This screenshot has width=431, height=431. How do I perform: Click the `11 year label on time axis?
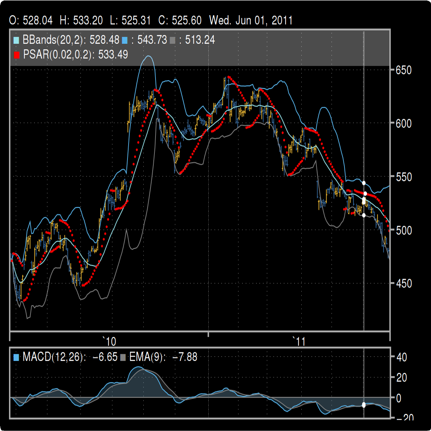point(299,341)
